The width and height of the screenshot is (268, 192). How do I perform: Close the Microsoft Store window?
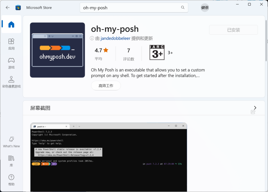[261, 4]
